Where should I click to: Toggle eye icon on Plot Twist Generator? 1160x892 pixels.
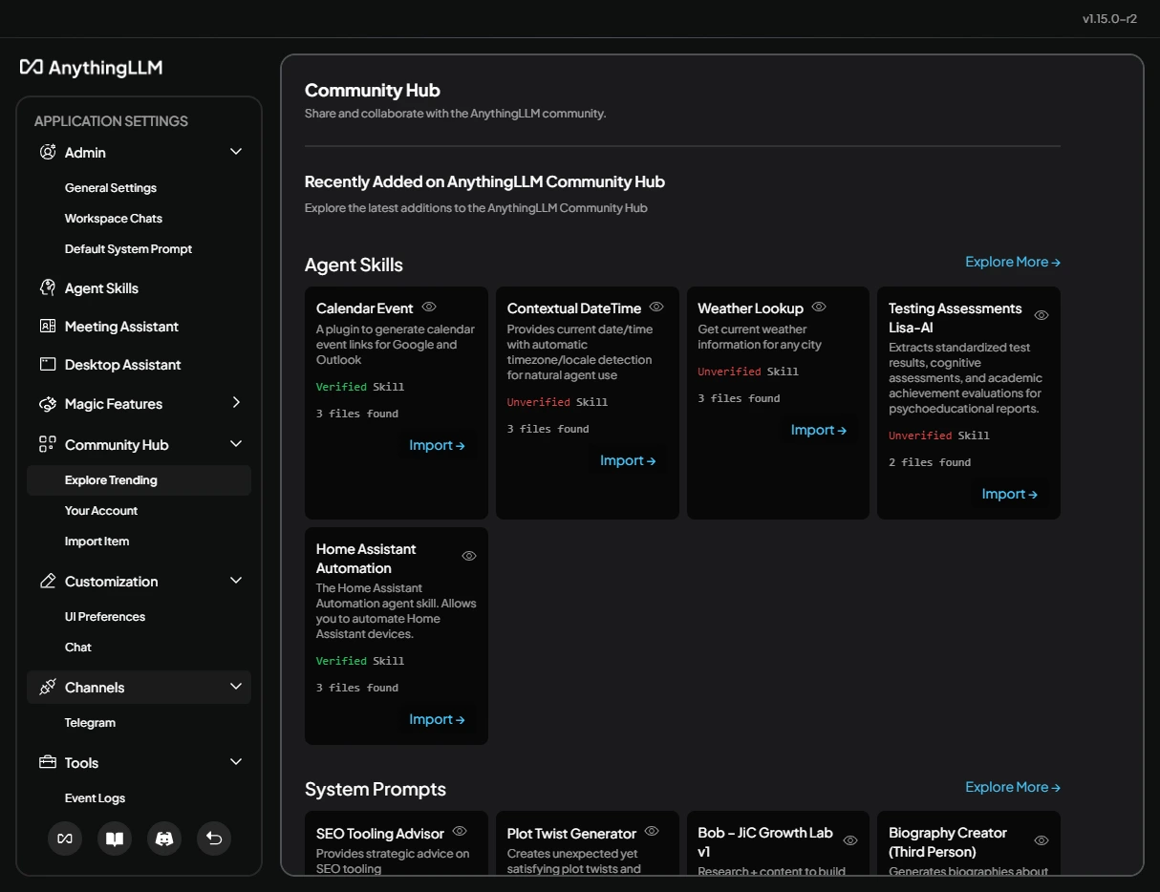point(652,832)
